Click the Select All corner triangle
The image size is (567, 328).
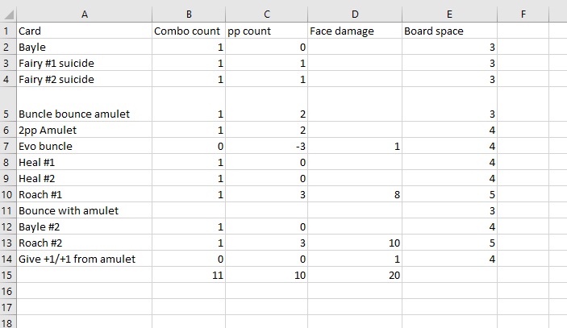[x=8, y=13]
